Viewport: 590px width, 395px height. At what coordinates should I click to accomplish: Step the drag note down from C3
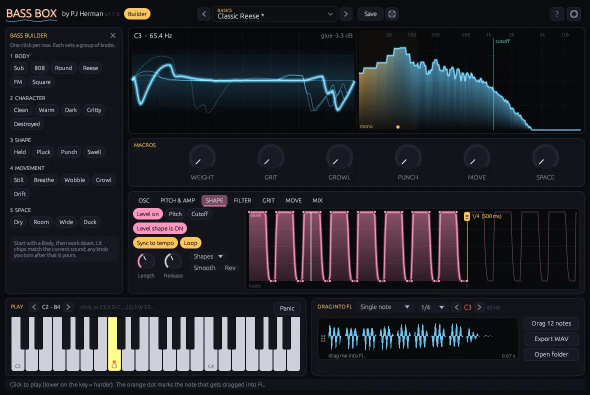[x=456, y=307]
